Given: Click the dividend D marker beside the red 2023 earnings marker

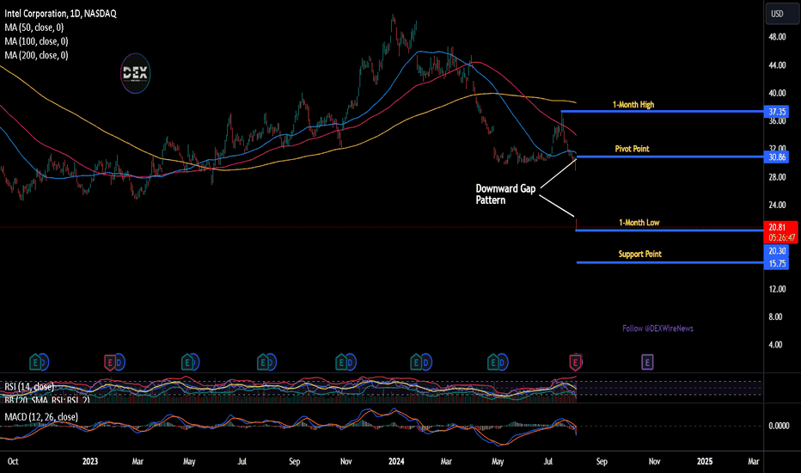Looking at the screenshot, I should [x=119, y=363].
